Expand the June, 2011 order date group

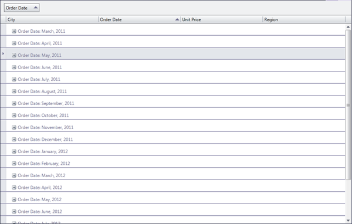[14, 67]
